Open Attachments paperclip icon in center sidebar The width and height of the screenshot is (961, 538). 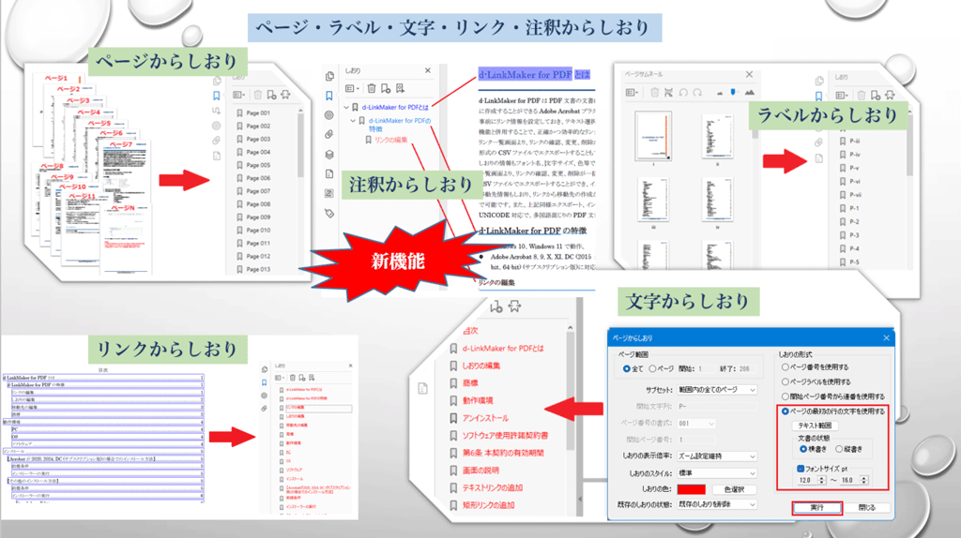click(x=329, y=135)
